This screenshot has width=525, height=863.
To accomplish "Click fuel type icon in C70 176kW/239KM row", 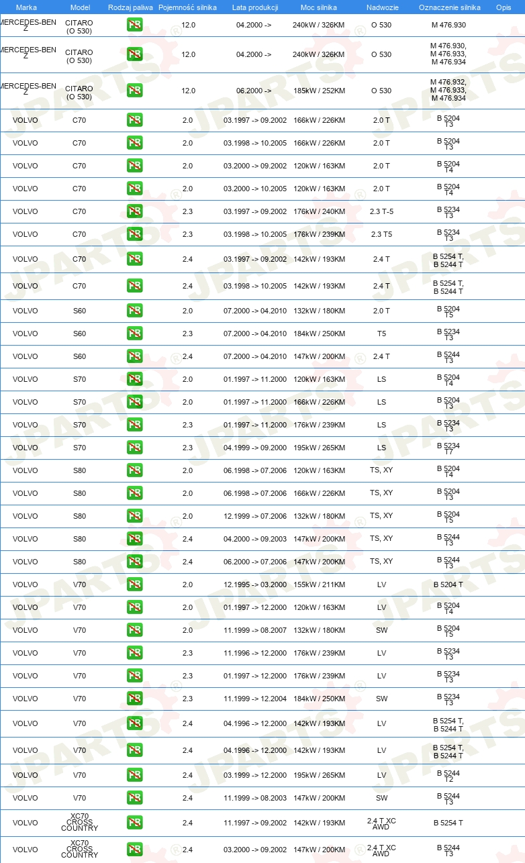I will 134,234.
